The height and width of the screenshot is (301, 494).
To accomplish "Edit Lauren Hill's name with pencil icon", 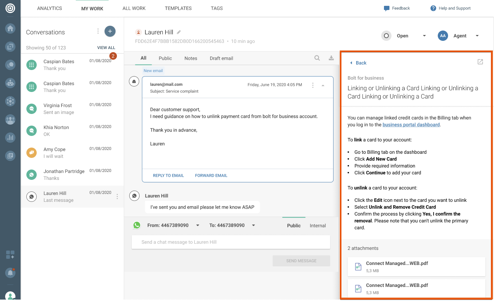I will [x=179, y=32].
